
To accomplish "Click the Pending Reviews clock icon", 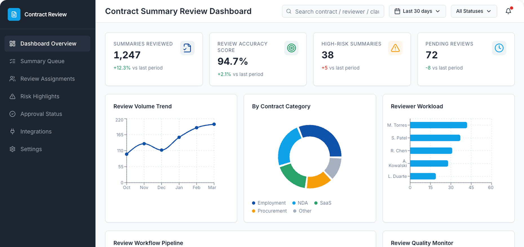I will (x=499, y=48).
